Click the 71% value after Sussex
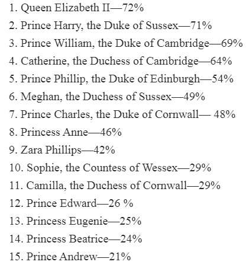 click(201, 26)
